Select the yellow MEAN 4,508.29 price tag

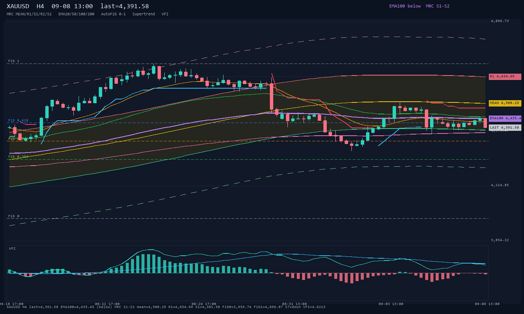[505, 103]
